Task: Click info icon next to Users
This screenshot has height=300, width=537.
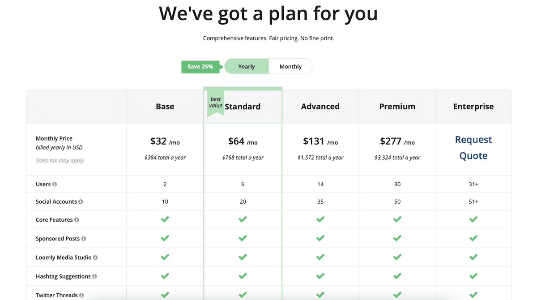Action: click(x=55, y=184)
